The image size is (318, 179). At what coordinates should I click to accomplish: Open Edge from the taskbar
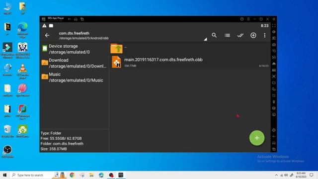[101, 175]
